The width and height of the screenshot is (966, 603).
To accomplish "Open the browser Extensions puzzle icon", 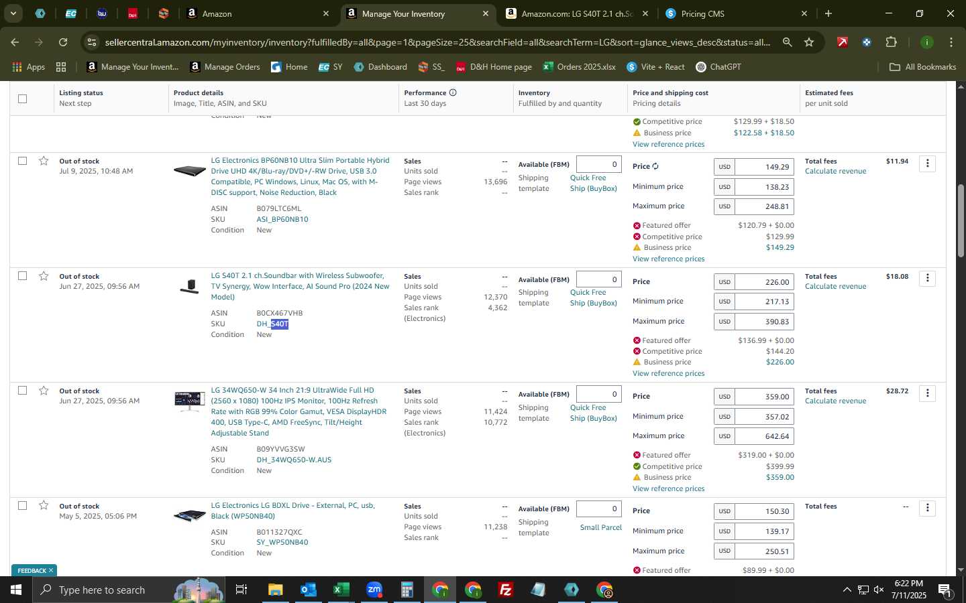I will (x=891, y=42).
